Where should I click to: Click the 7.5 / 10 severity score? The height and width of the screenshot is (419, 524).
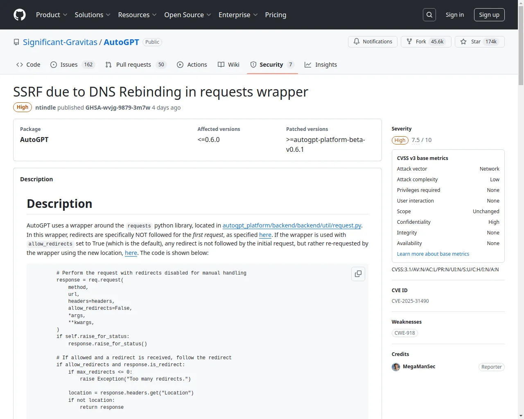click(x=422, y=140)
